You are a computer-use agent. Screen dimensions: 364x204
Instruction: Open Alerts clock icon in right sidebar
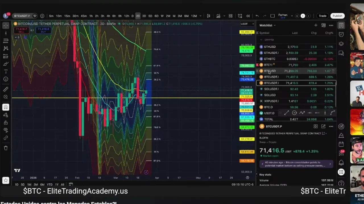pyautogui.click(x=341, y=34)
